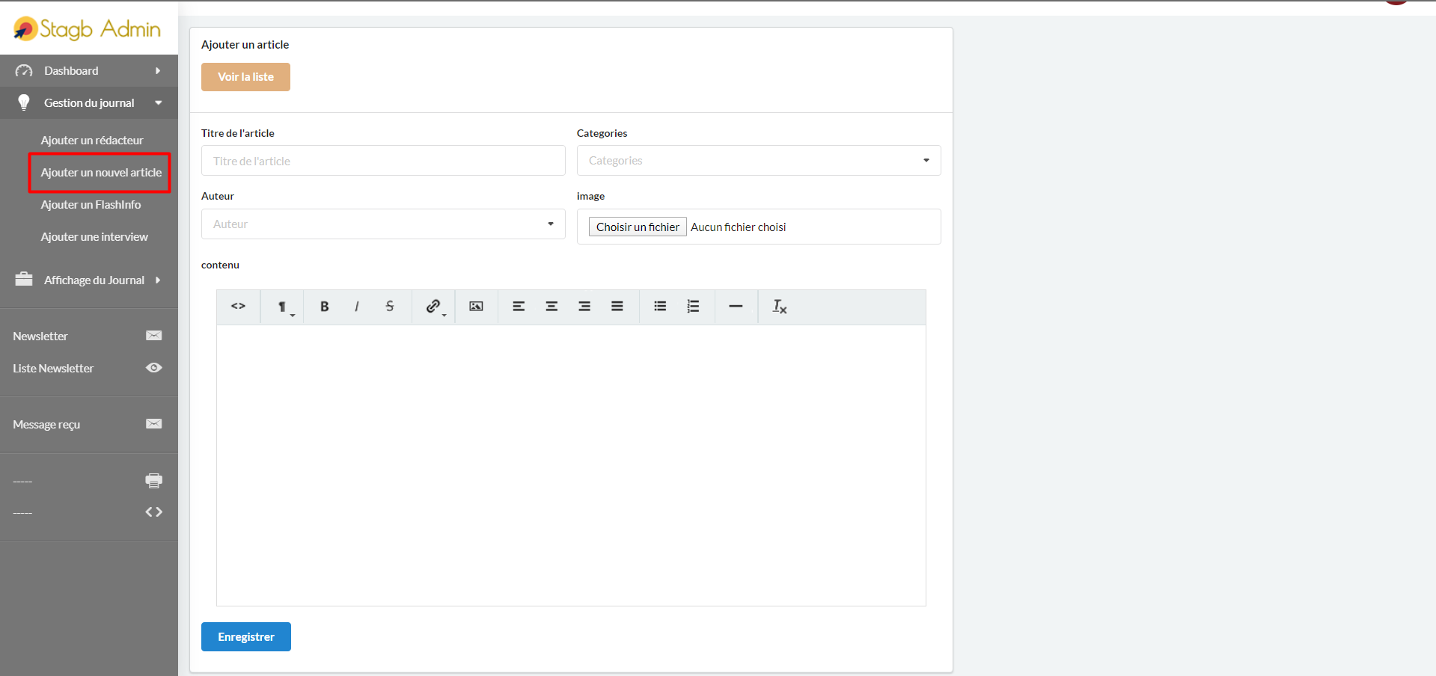Image resolution: width=1436 pixels, height=676 pixels.
Task: Click the Auteur field label
Action: [218, 196]
